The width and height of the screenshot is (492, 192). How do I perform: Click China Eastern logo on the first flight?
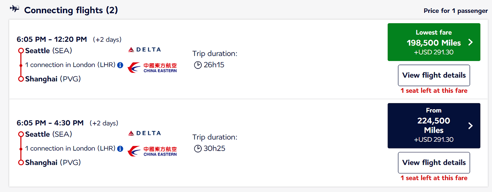pyautogui.click(x=152, y=67)
